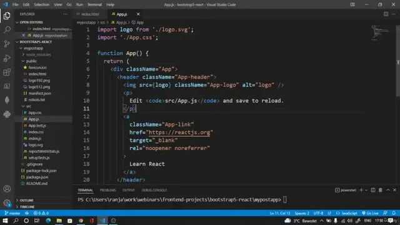Switch to the index.html editor tab
Viewport: 400px width, 225px height.
pyautogui.click(x=90, y=14)
